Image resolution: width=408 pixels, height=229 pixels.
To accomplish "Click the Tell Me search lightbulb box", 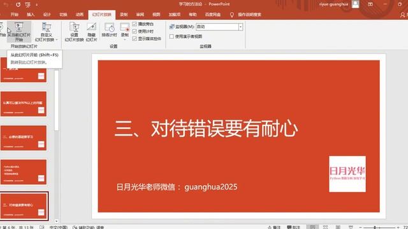I will (245, 15).
